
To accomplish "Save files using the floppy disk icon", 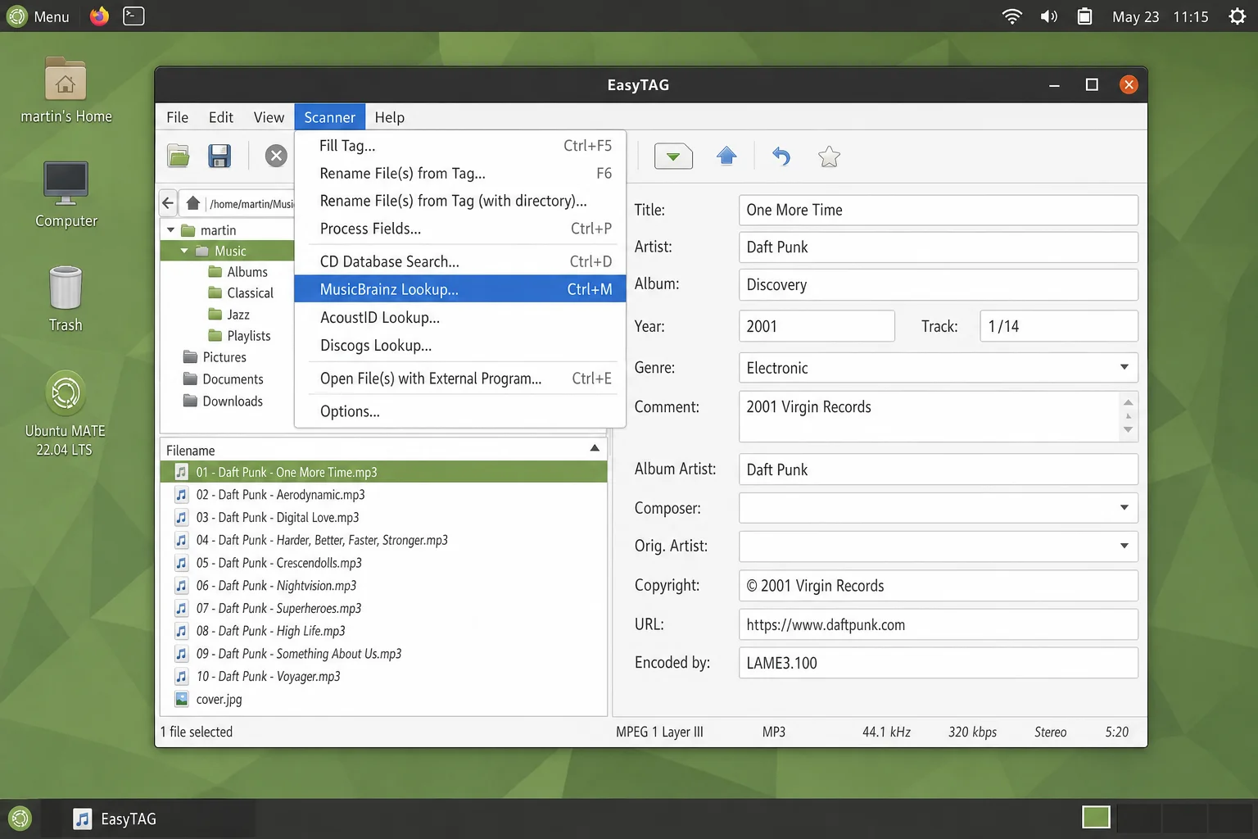I will (219, 156).
